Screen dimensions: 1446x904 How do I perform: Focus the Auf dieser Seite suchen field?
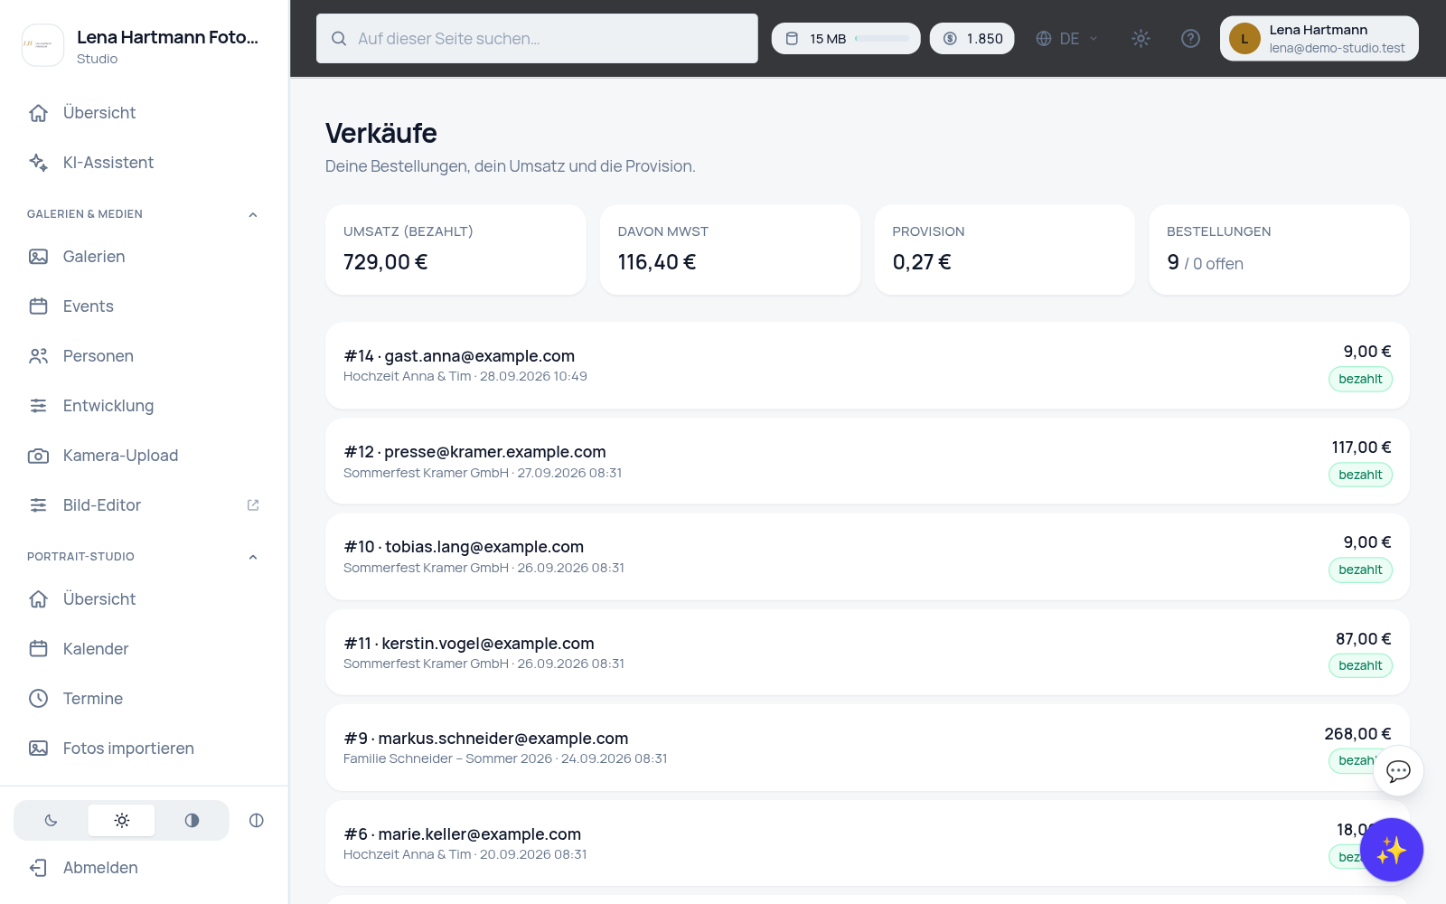point(537,38)
